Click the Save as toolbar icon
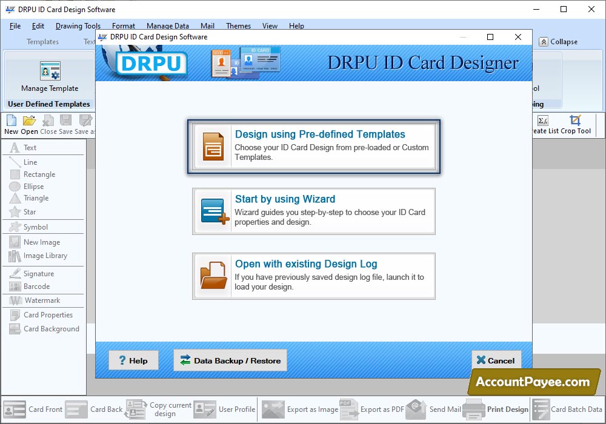 [x=85, y=125]
